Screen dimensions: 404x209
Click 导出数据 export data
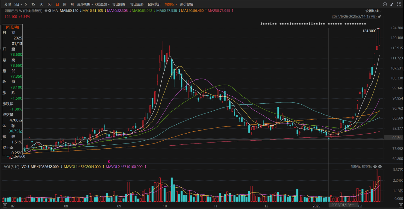[119, 4]
